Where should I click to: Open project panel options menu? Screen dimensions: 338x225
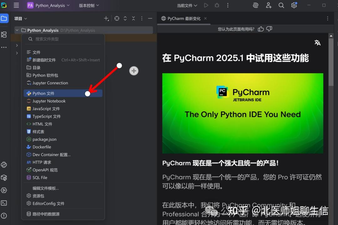[x=142, y=19]
